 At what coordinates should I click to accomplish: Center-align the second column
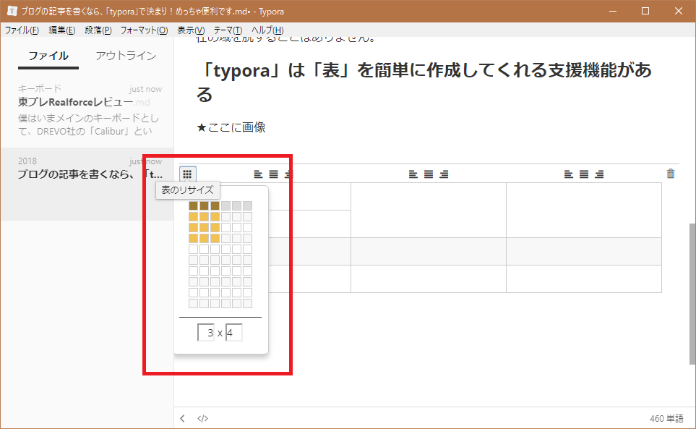point(429,174)
